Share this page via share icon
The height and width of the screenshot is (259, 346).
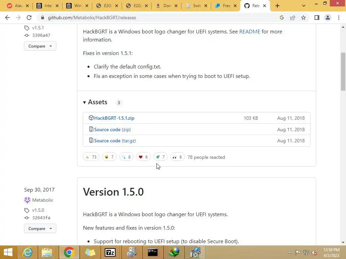click(293, 18)
